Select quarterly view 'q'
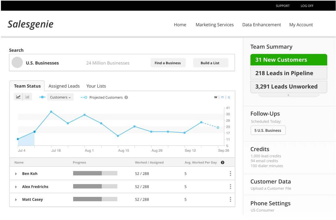This screenshot has width=336, height=220. pyautogui.click(x=229, y=97)
